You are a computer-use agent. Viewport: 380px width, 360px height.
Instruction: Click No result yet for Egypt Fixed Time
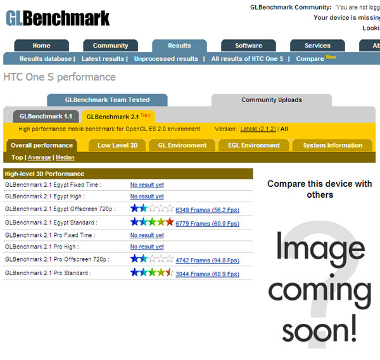147,185
